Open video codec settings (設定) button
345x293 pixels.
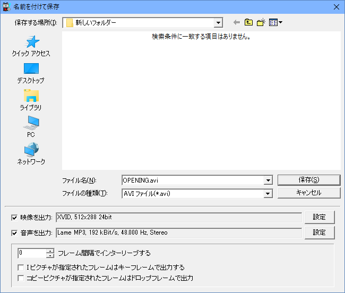320,217
